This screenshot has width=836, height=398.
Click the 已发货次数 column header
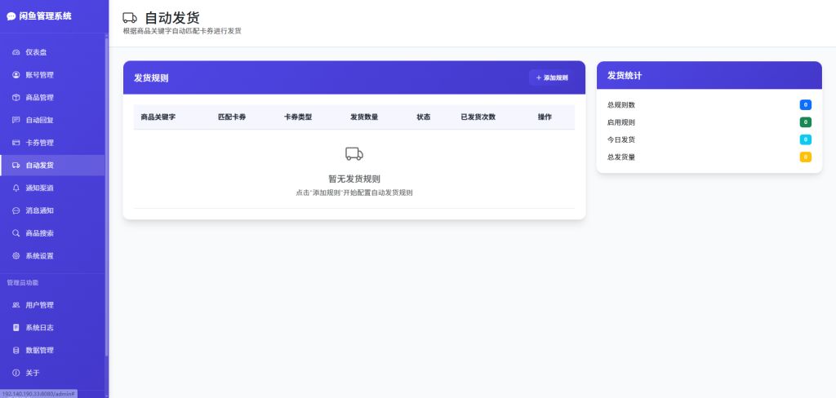click(x=478, y=117)
